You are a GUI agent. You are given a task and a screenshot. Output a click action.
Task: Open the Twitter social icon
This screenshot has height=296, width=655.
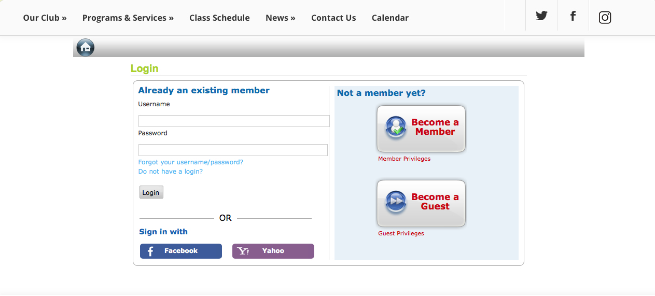coord(541,16)
